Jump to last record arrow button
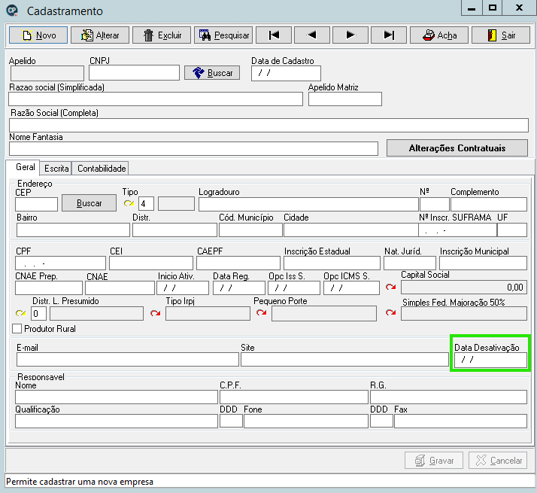This screenshot has width=537, height=493. (389, 35)
